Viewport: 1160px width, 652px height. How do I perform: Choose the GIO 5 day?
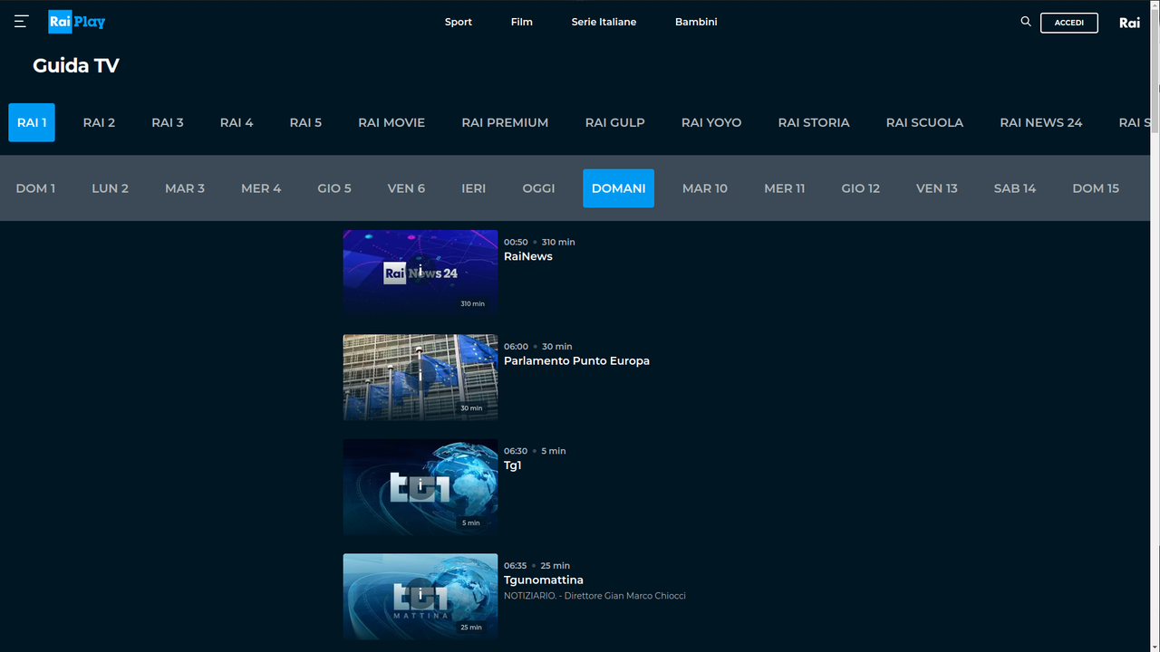334,188
